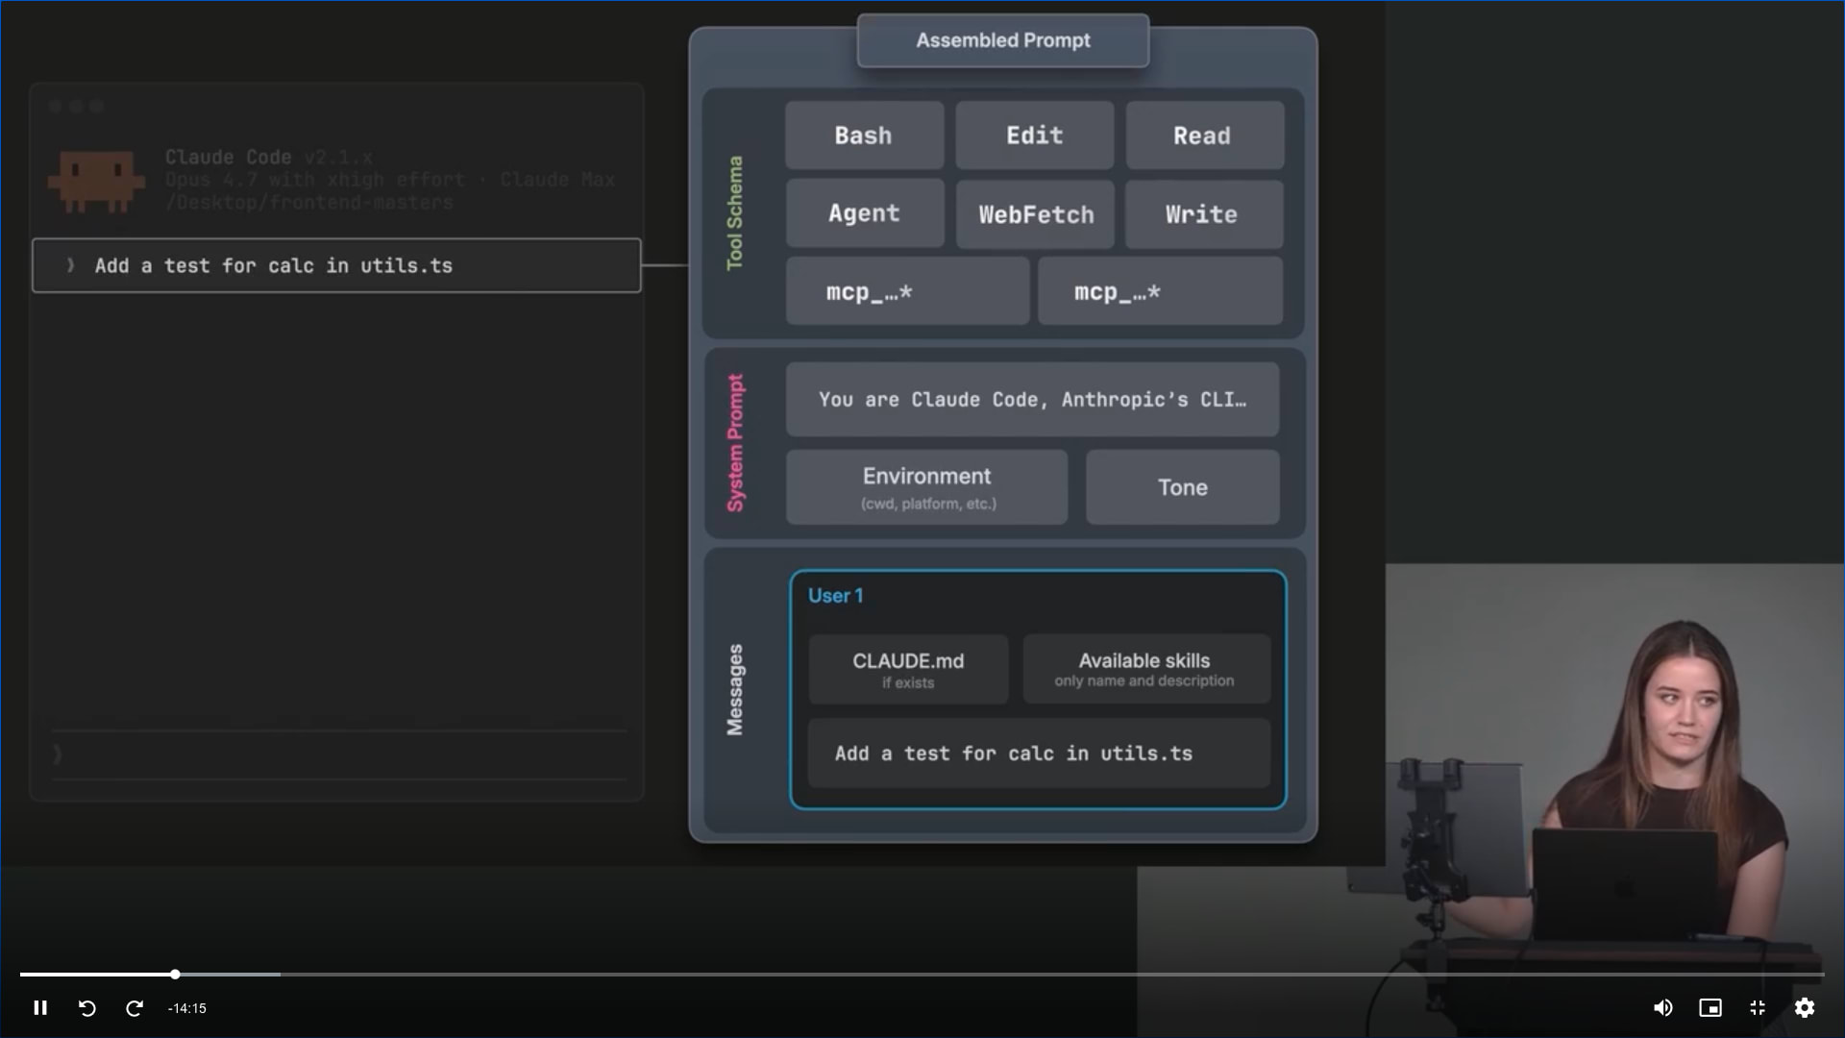Select the Agent tool tile

click(x=865, y=213)
